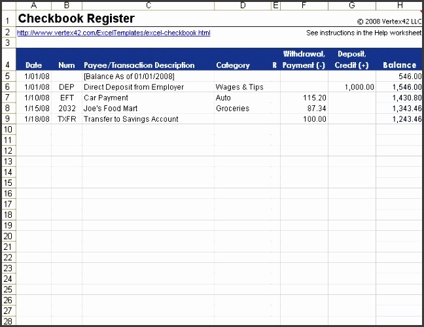Select the Balance header cell

click(x=399, y=65)
